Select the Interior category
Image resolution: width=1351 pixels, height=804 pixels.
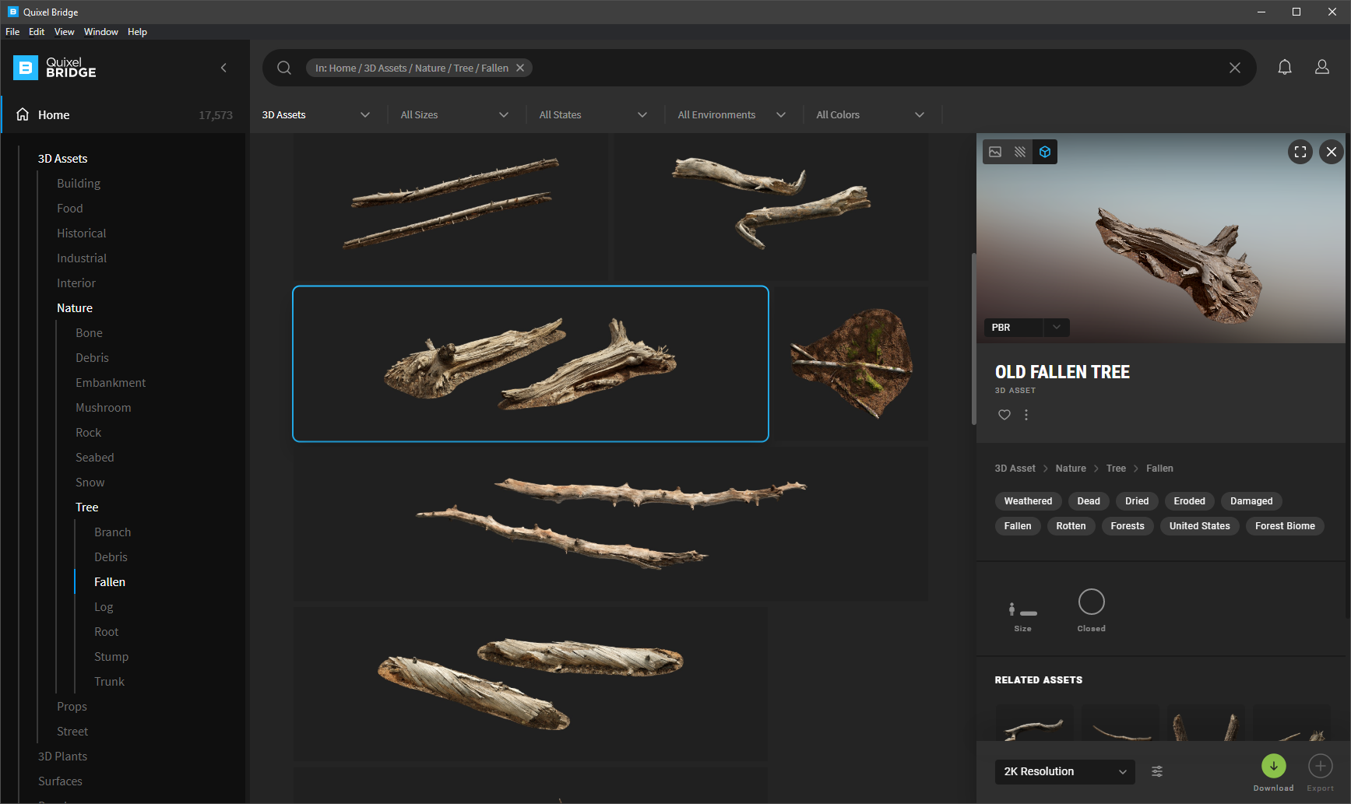[x=76, y=283]
